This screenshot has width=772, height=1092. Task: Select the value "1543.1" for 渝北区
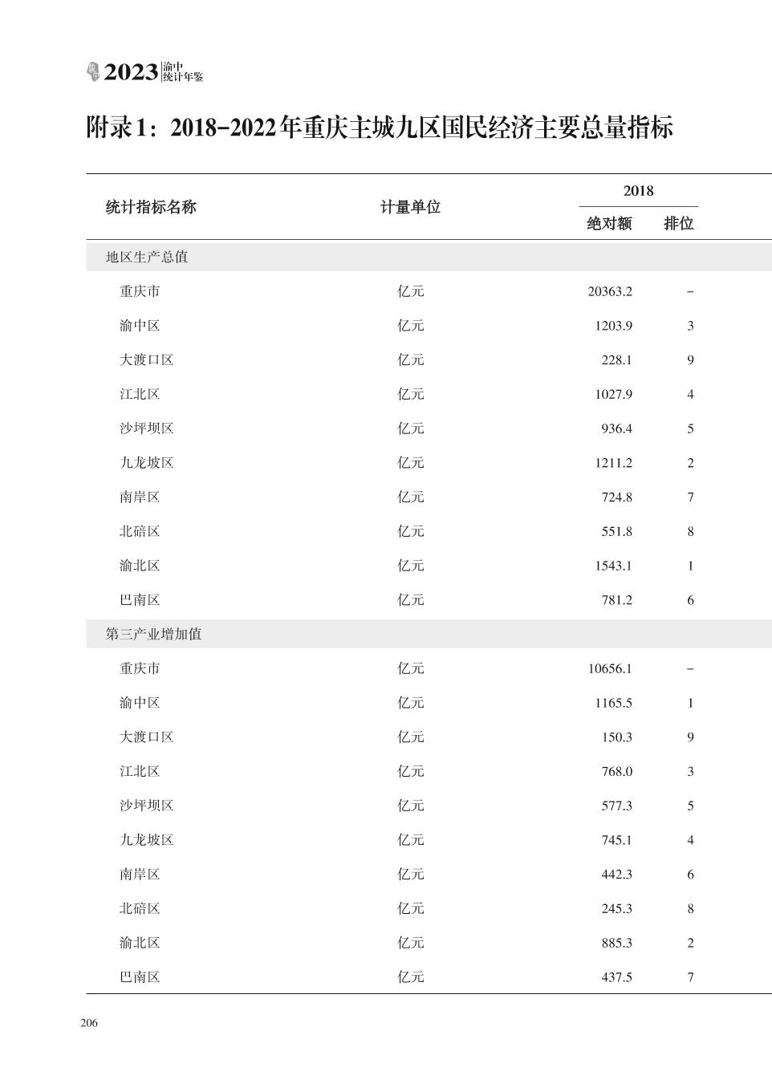614,566
